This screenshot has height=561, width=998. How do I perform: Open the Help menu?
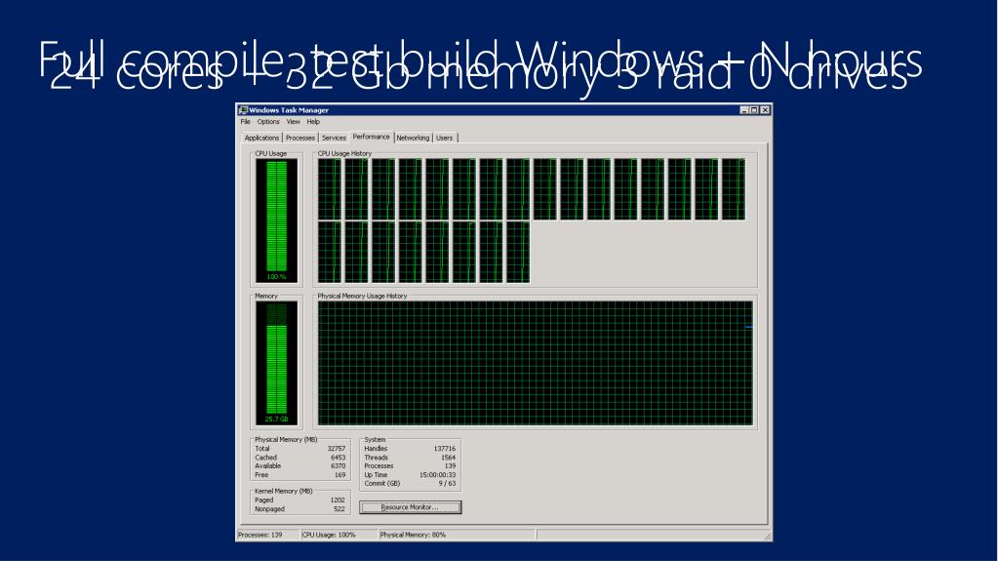[x=313, y=122]
